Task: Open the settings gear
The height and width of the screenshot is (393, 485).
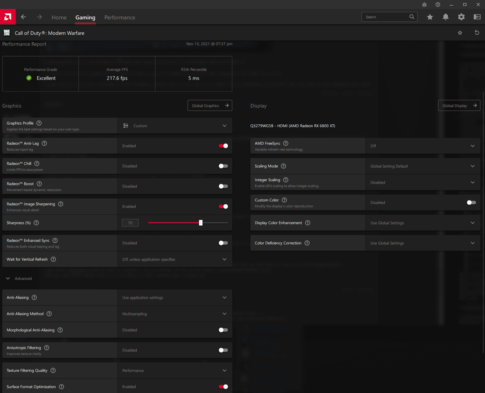Action: coord(461,17)
